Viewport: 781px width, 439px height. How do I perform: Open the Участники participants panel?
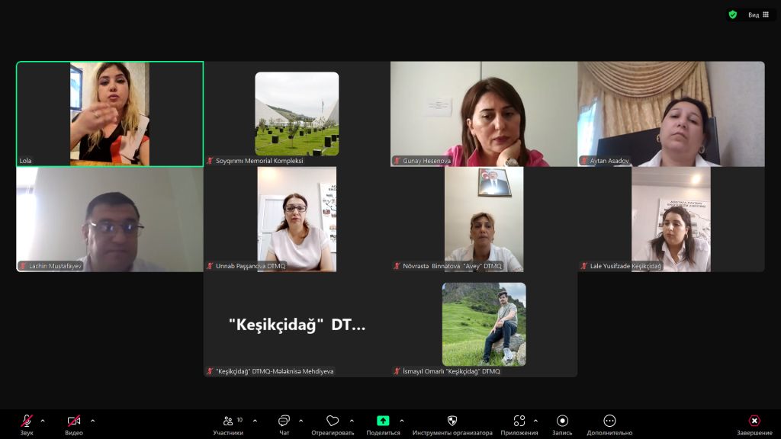[228, 425]
